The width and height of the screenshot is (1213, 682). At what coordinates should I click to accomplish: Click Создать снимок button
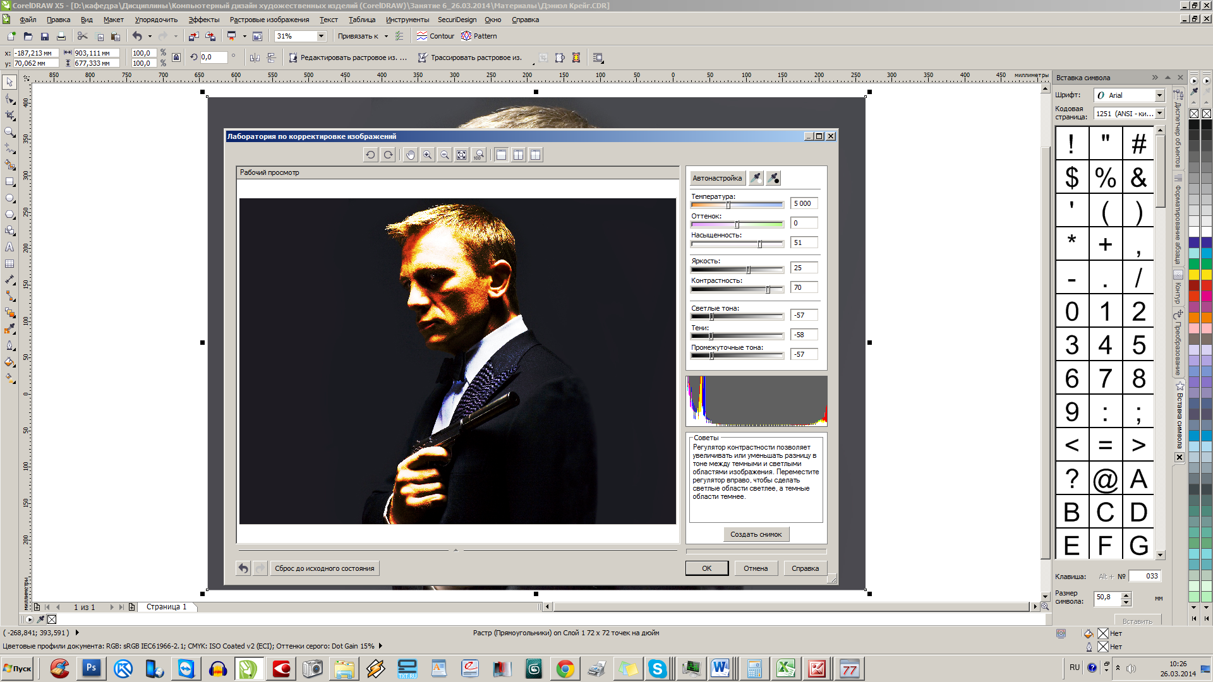click(x=756, y=534)
